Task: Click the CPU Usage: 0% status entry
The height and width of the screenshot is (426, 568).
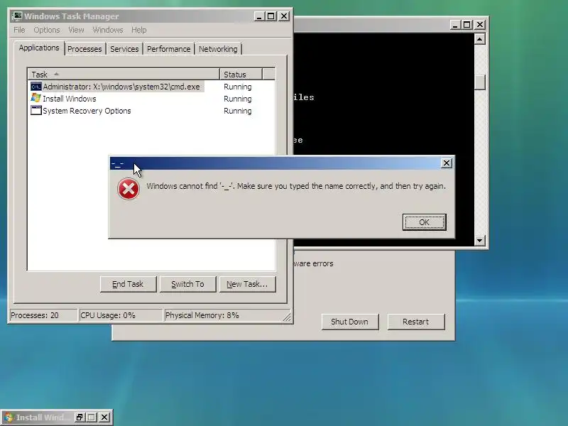Action: pyautogui.click(x=121, y=315)
